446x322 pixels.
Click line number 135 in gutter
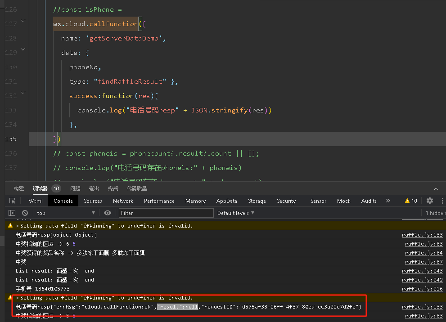click(x=11, y=139)
